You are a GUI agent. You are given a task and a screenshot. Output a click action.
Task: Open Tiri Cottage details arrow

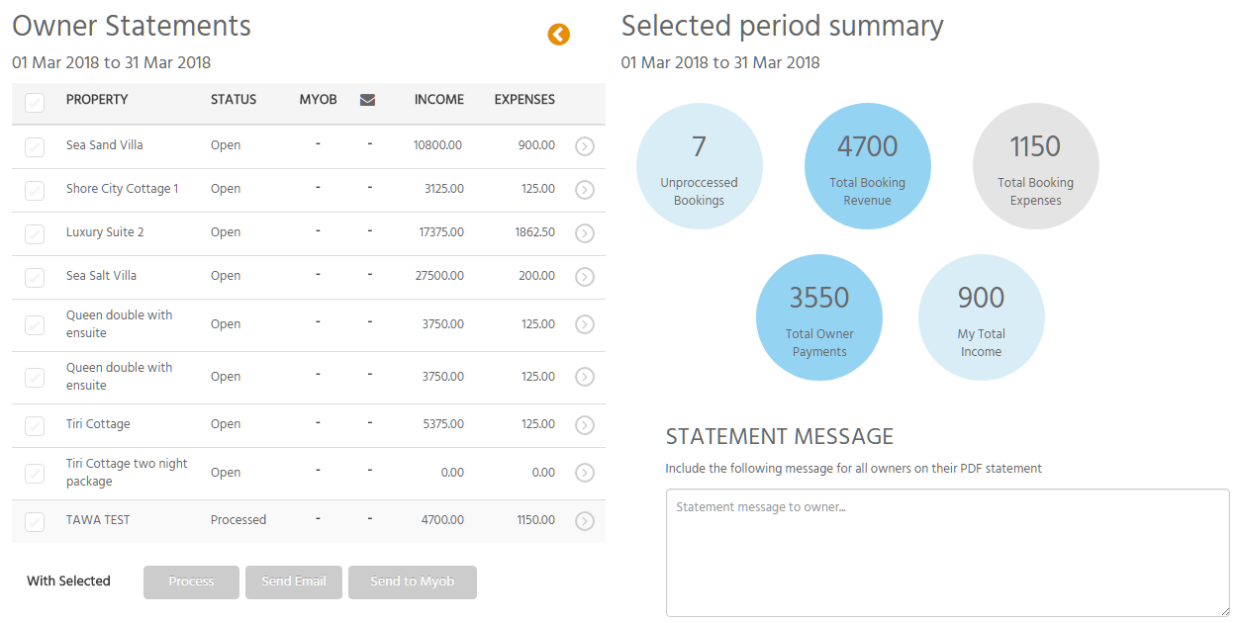pyautogui.click(x=585, y=425)
